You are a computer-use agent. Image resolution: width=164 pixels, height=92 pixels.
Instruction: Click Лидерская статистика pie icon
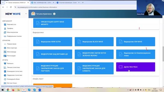pos(5,75)
